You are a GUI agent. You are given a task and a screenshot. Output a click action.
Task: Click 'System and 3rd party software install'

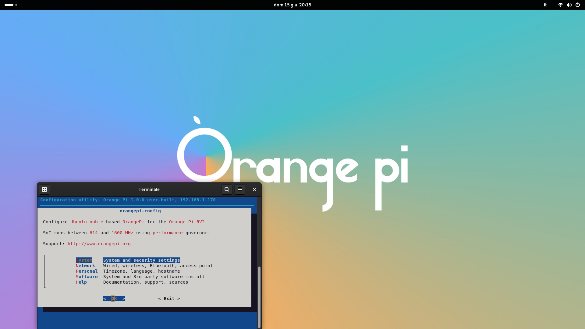coord(154,277)
